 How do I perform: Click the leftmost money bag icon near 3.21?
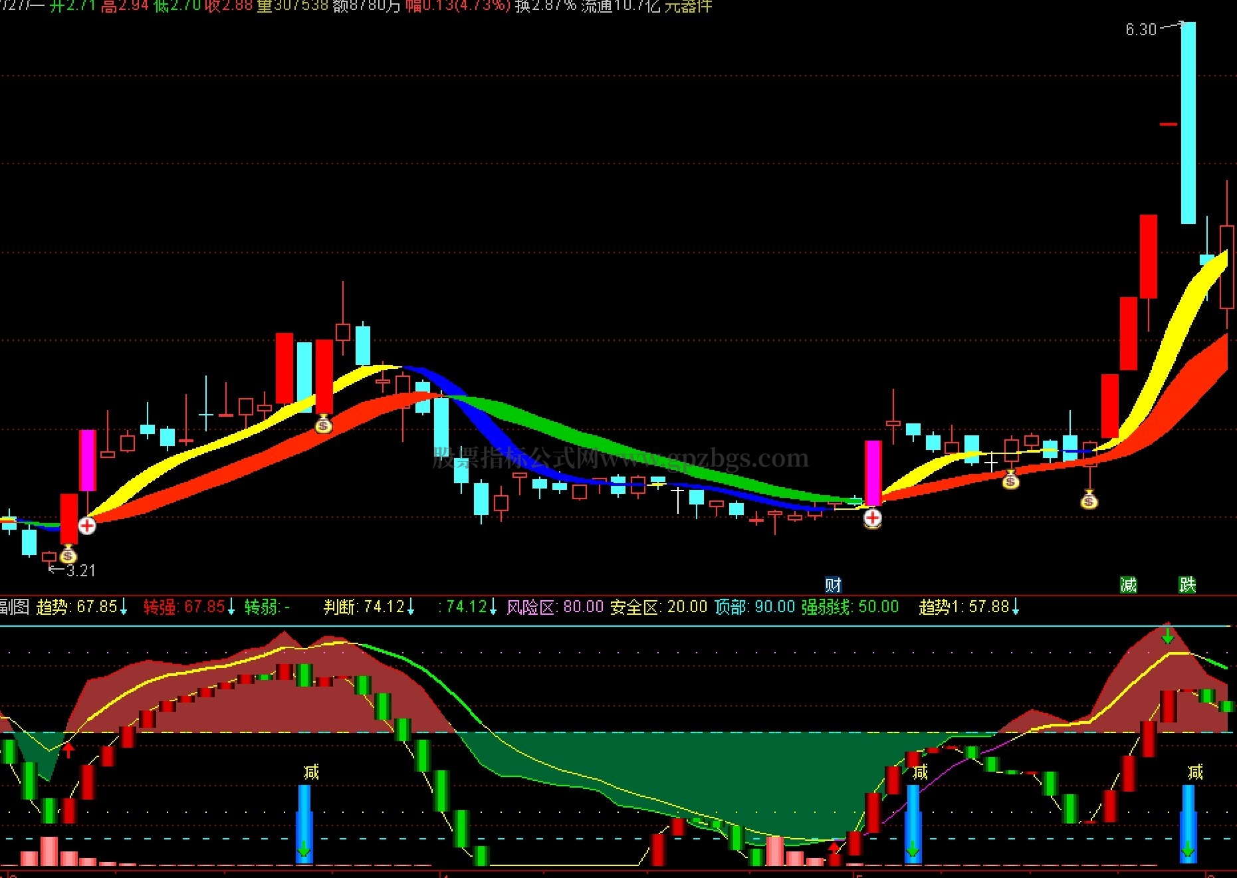tap(68, 554)
